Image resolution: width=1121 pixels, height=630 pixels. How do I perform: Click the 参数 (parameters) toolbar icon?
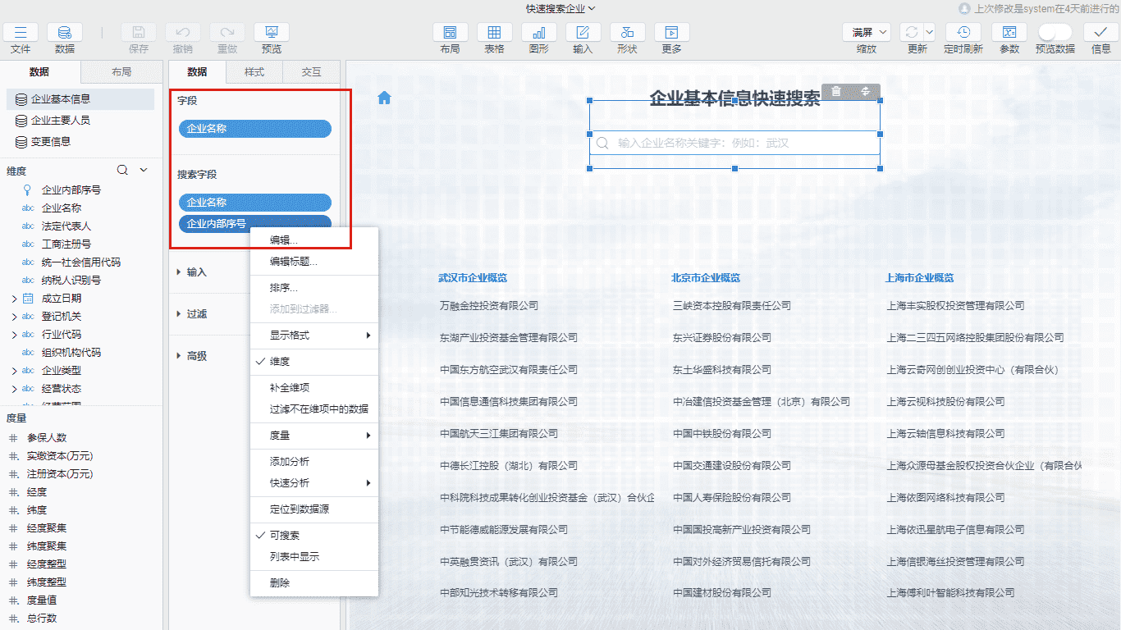pos(1009,33)
